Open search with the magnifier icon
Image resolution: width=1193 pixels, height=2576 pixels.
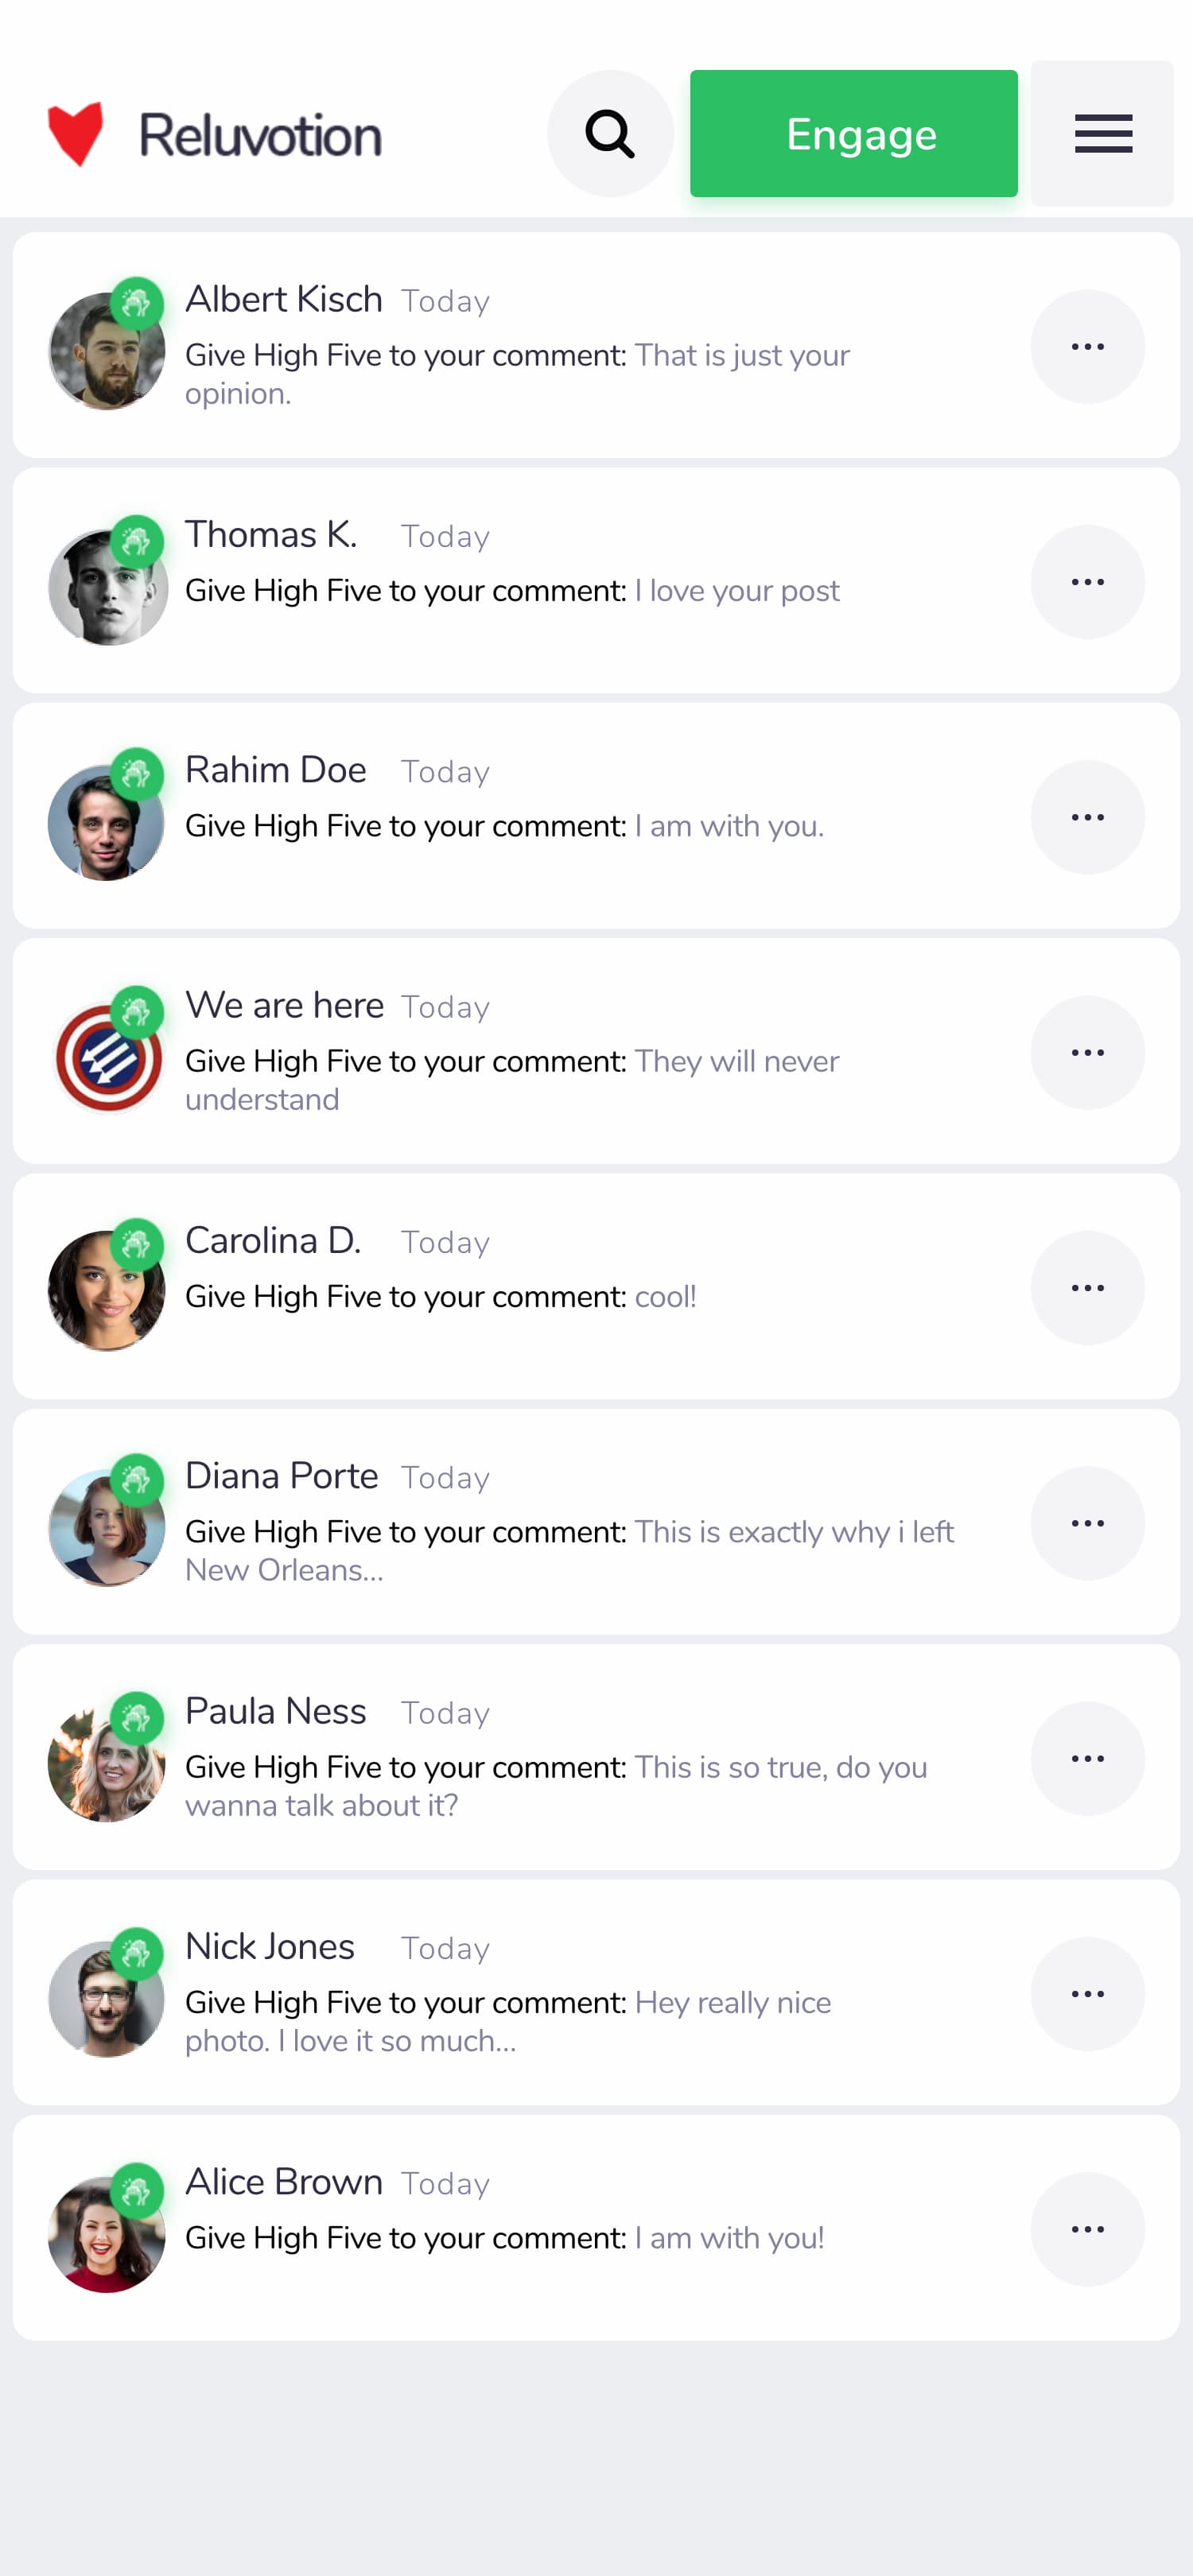611,133
